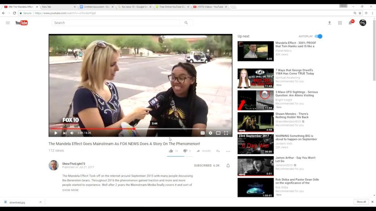Click the video title text
Image resolution: width=376 pixels, height=211 pixels.
pyautogui.click(x=124, y=144)
